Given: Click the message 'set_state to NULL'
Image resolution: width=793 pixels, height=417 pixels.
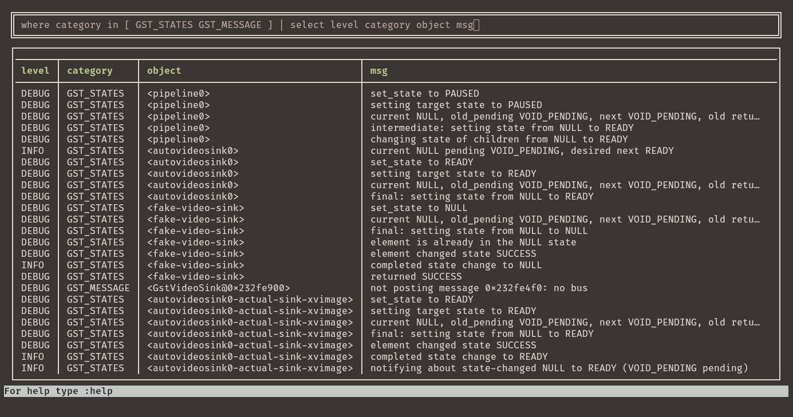Looking at the screenshot, I should pos(419,208).
